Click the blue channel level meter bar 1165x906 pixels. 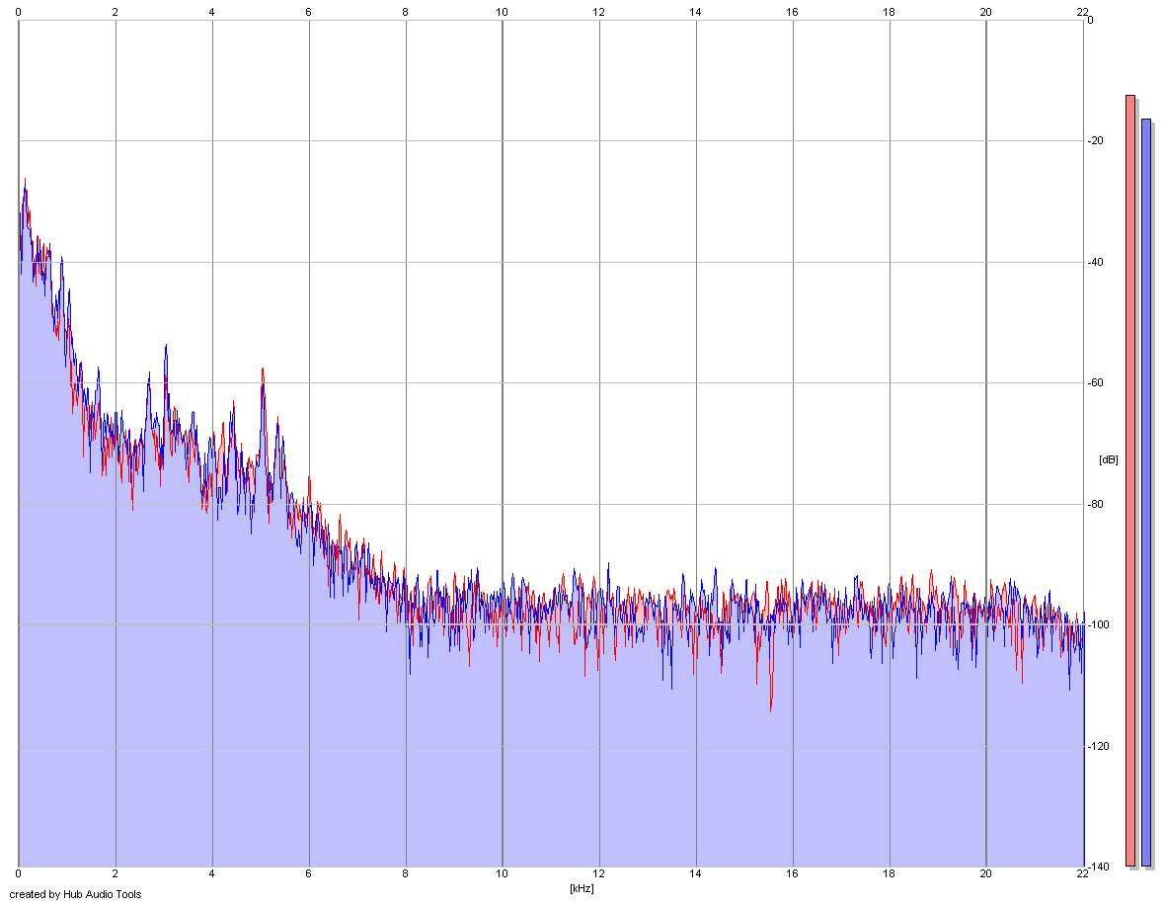1145,492
